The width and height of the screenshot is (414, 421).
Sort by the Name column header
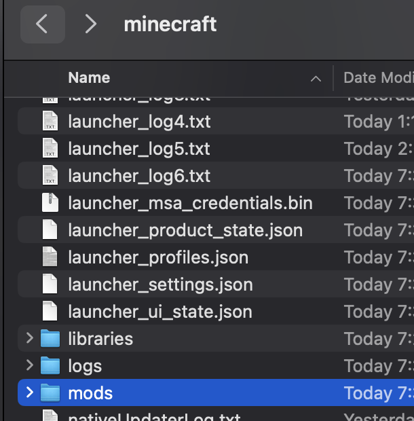tap(89, 78)
